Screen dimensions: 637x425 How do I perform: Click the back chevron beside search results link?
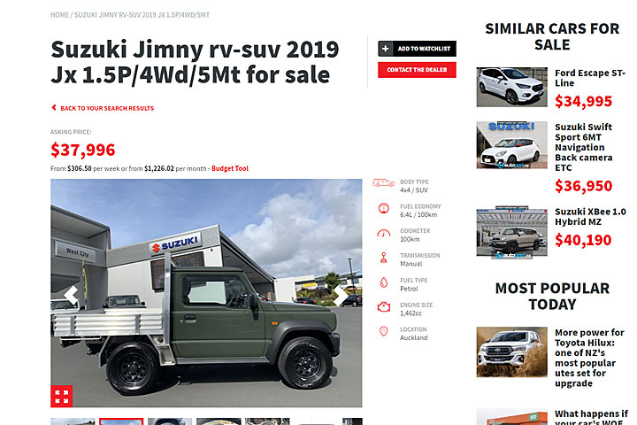click(54, 108)
